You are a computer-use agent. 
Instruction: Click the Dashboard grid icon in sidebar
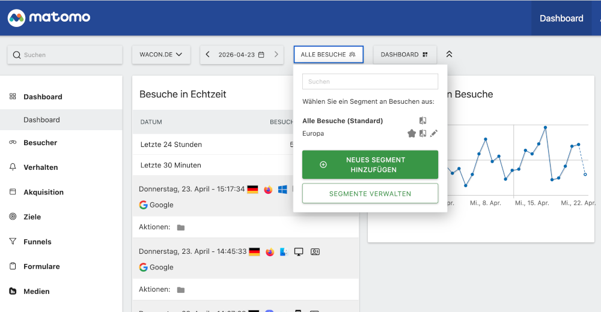[x=13, y=96]
